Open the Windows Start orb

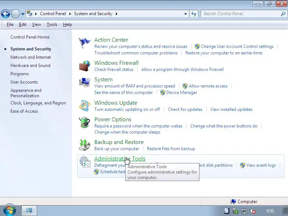(x=10, y=210)
